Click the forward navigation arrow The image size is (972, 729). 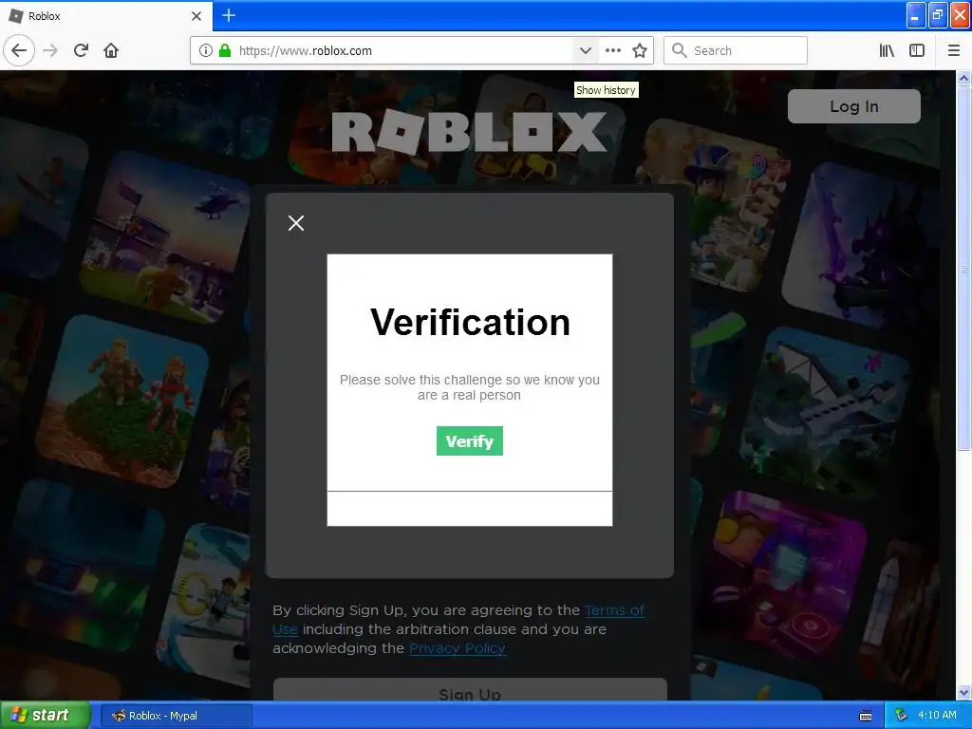[51, 51]
